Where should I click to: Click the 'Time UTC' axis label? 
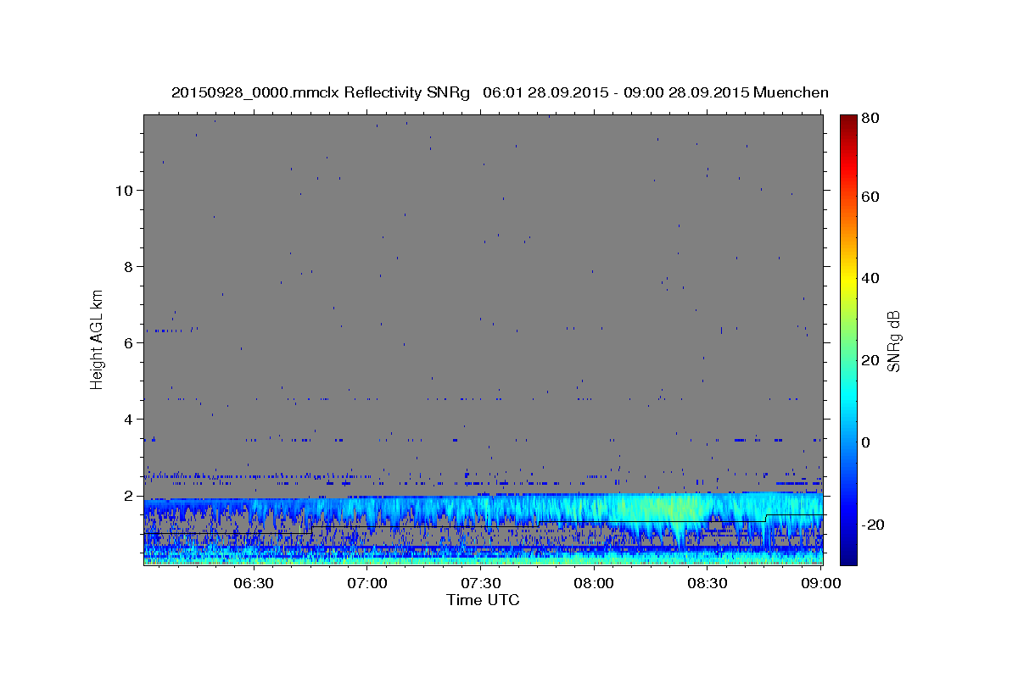(x=483, y=600)
